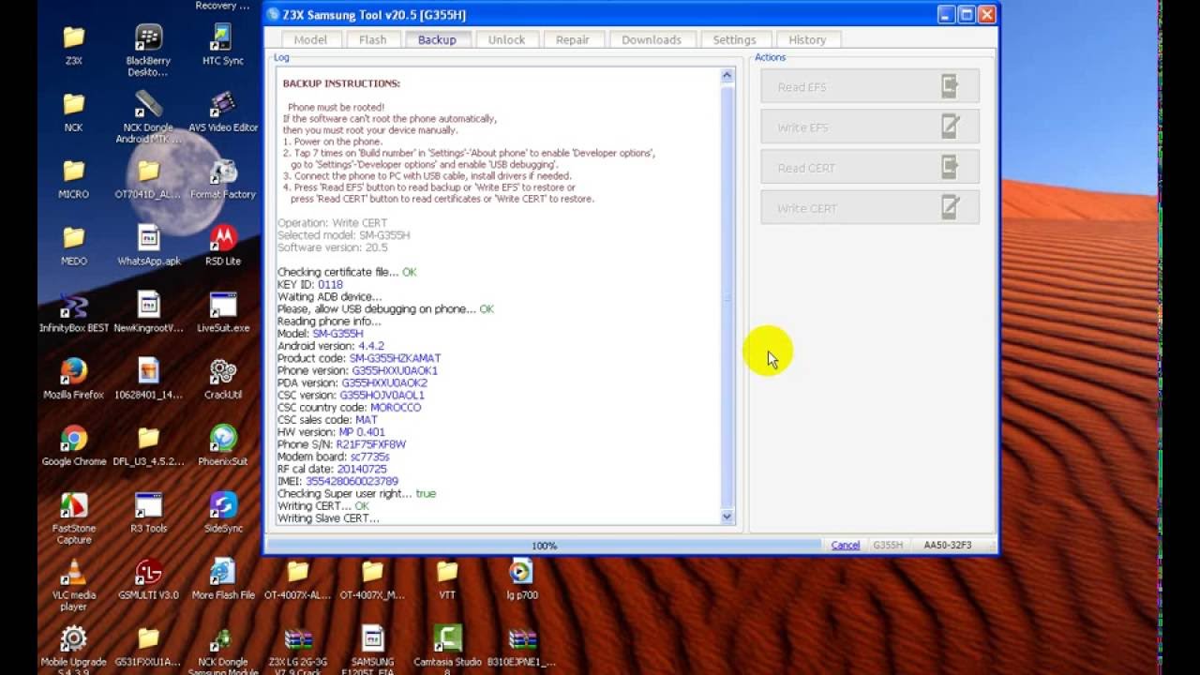Click the IMEI value in the log
The image size is (1200, 675).
click(352, 481)
